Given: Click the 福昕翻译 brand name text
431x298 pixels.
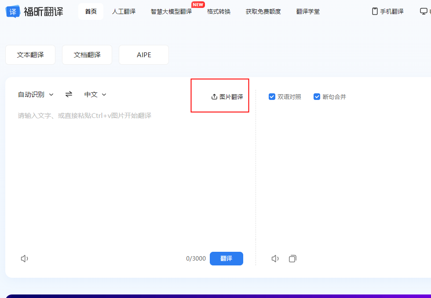Looking at the screenshot, I should click(44, 11).
